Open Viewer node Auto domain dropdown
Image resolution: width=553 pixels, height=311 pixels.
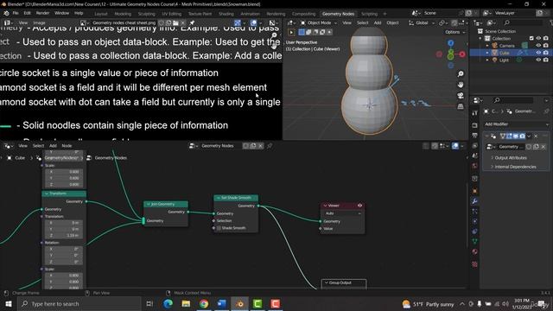click(x=342, y=213)
